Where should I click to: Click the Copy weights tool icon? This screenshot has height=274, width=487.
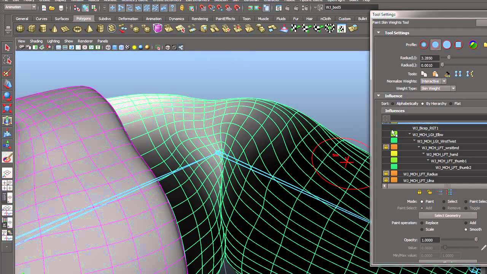pos(424,74)
